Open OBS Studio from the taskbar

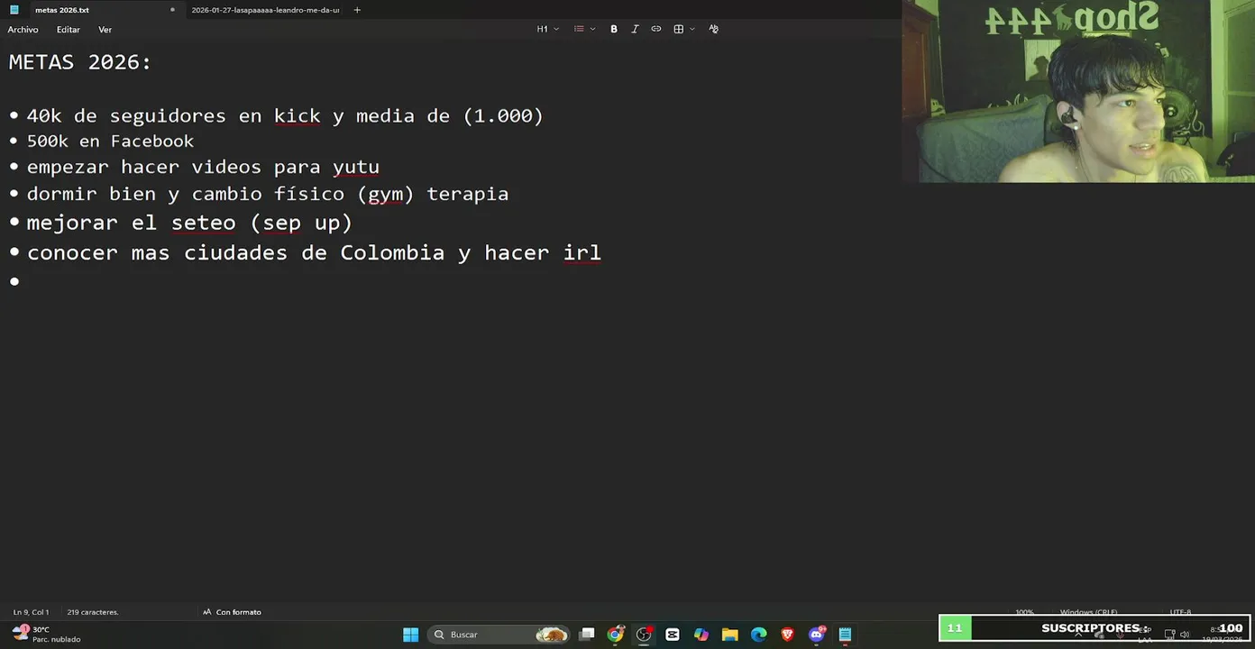coord(644,635)
